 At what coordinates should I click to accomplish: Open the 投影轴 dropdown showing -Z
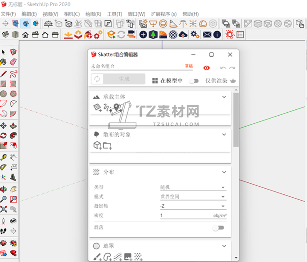pos(193,206)
